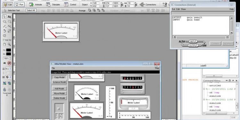Click the height field showing 121
Viewport: 240px width, 120px height.
click(x=109, y=6)
